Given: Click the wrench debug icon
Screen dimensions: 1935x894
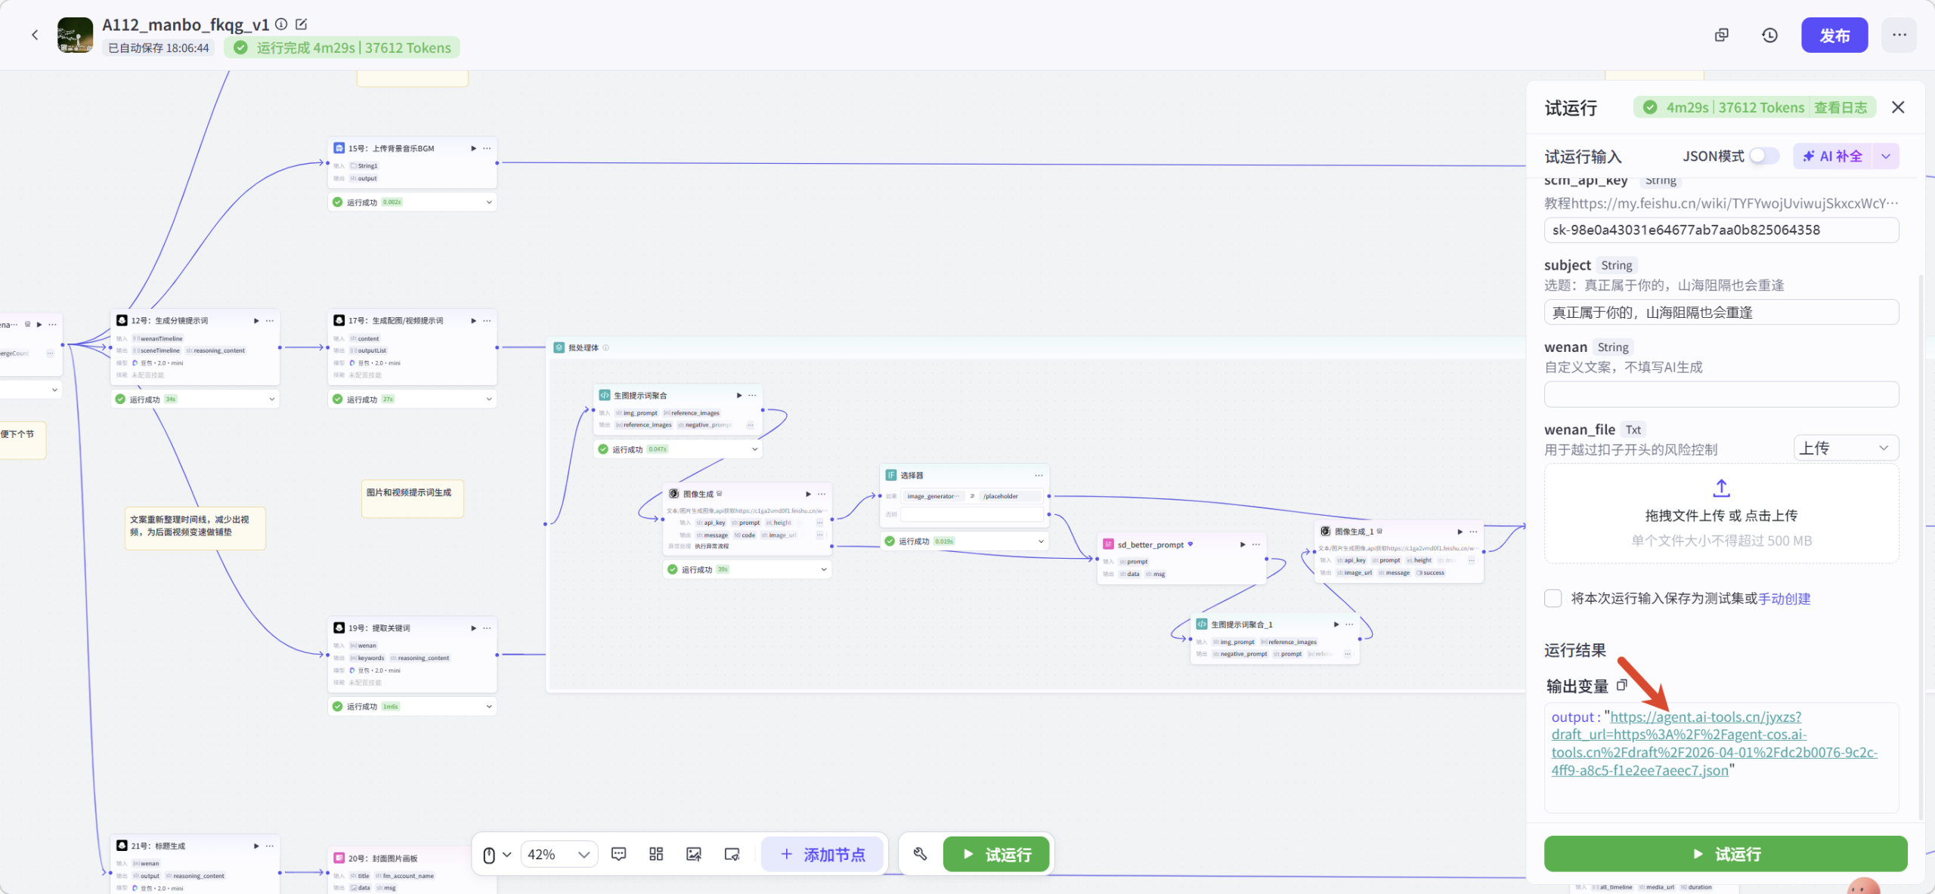Looking at the screenshot, I should [x=920, y=854].
